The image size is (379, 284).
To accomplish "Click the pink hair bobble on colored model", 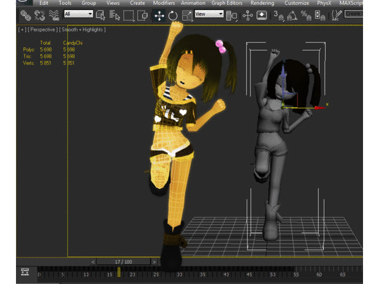I will (x=220, y=46).
